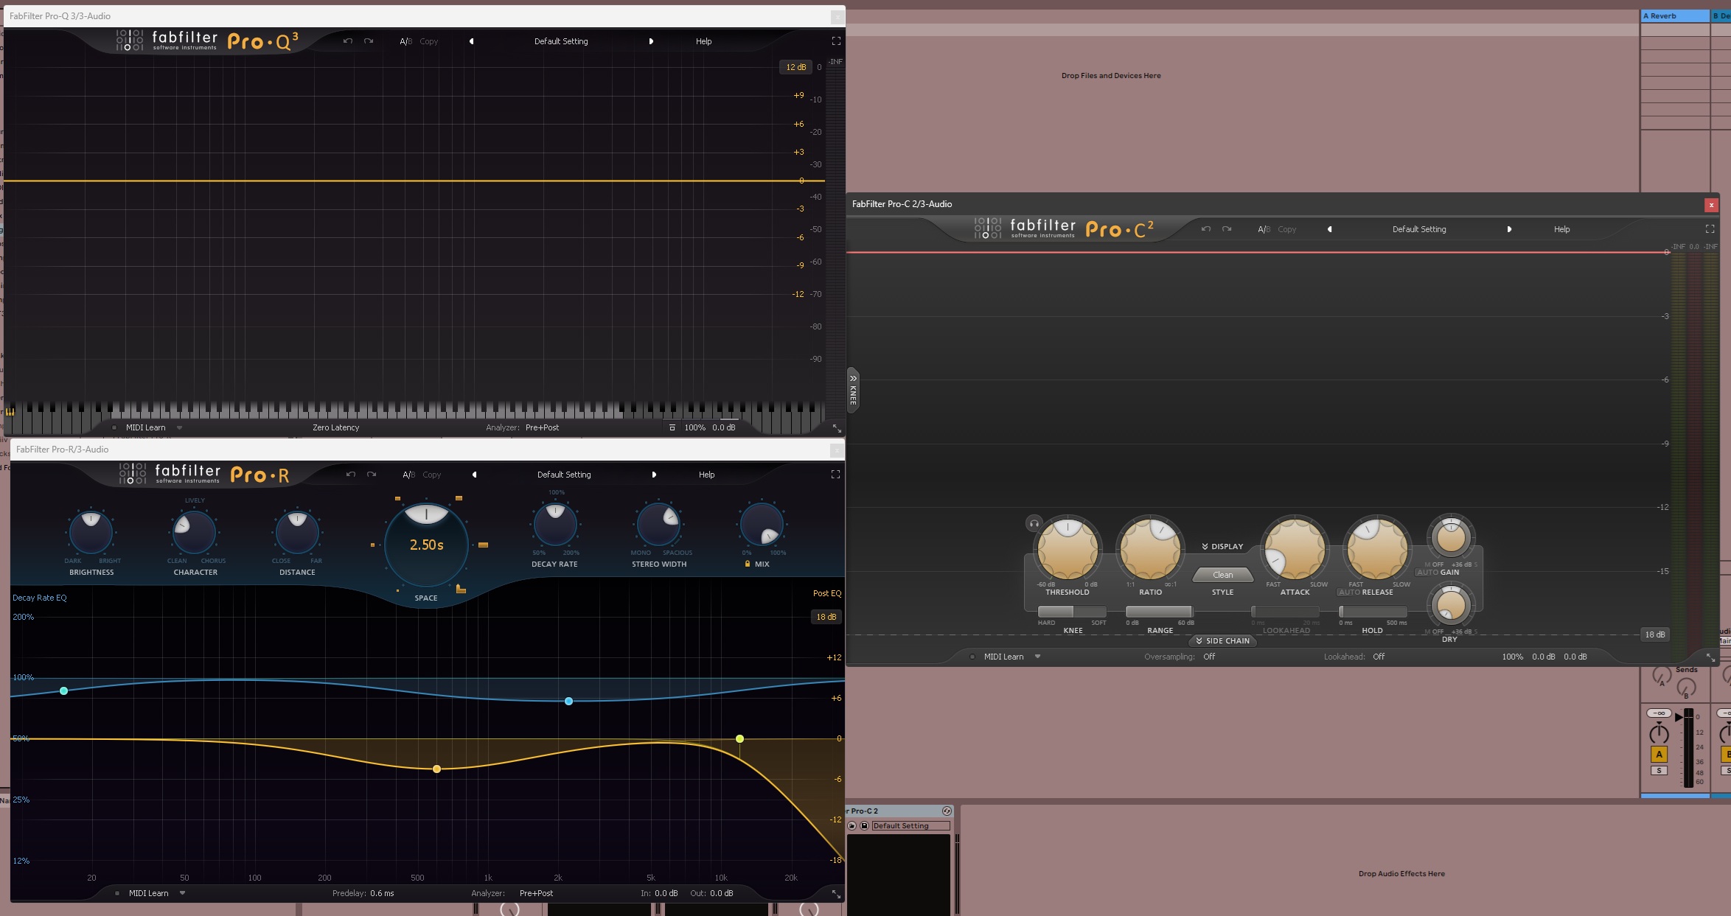Click the mix lock icon in Pro-R
Viewport: 1731px width, 916px height.
click(747, 564)
